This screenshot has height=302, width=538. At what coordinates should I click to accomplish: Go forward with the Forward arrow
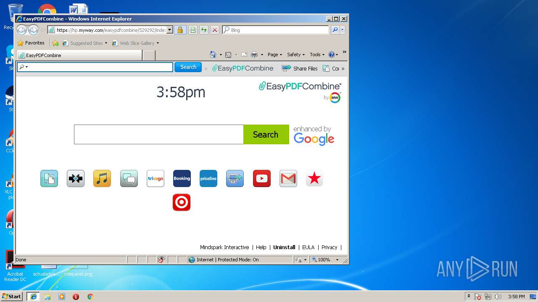[33, 30]
